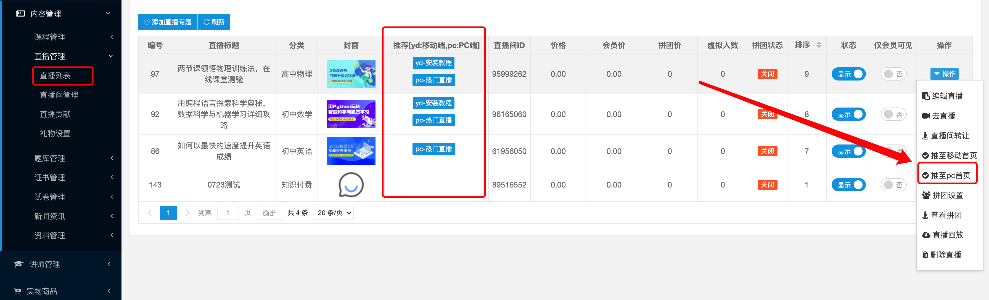Expand 题库管理 submenu

click(x=112, y=158)
